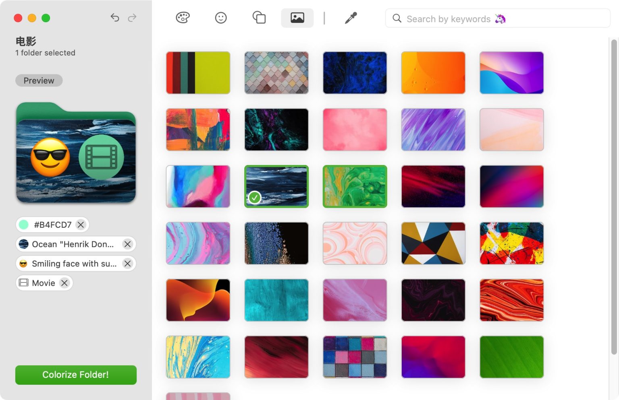
Task: Activate the eyedropper color picker tool
Action: click(350, 18)
